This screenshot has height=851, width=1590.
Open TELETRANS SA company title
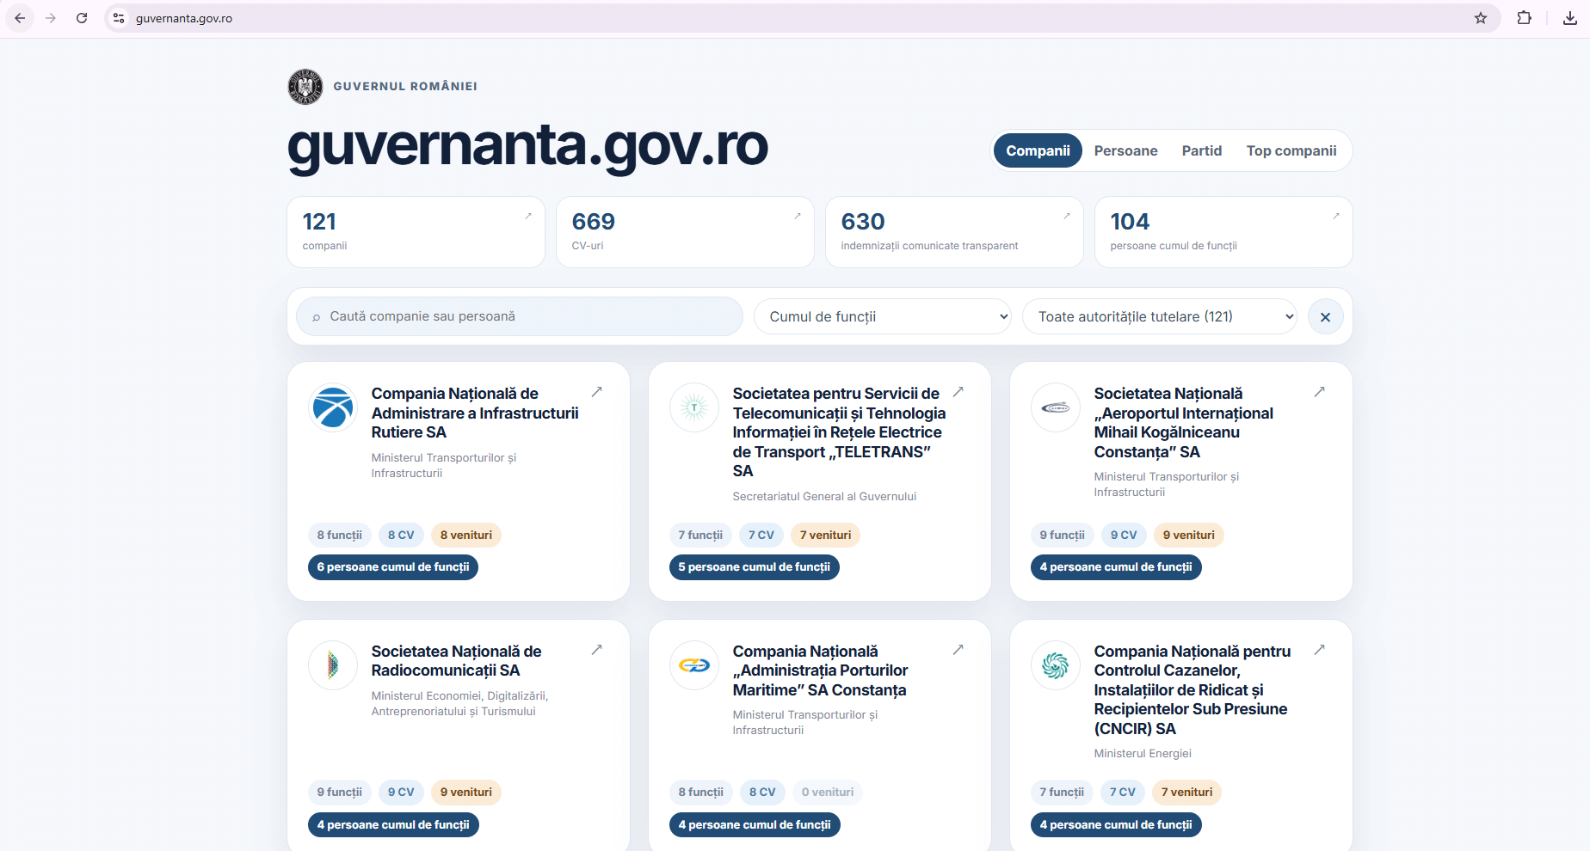pyautogui.click(x=839, y=432)
